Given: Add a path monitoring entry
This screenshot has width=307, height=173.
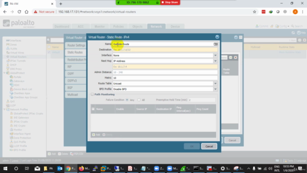Looking at the screenshot, I should pos(96,135).
